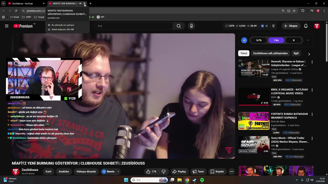Click in the YouTube search field

(134, 26)
